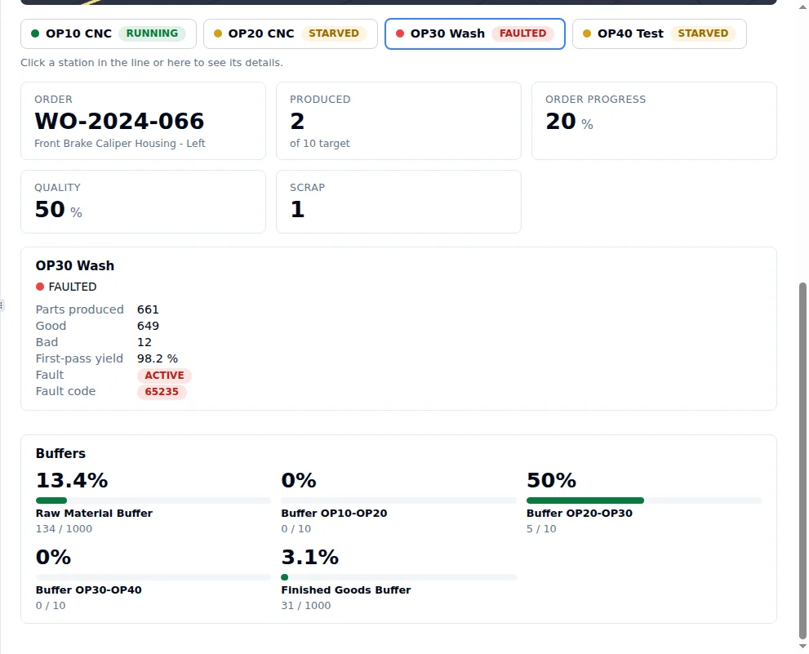Click the Finished Goods Buffer count 31 / 1000
The width and height of the screenshot is (809, 654).
(x=306, y=606)
